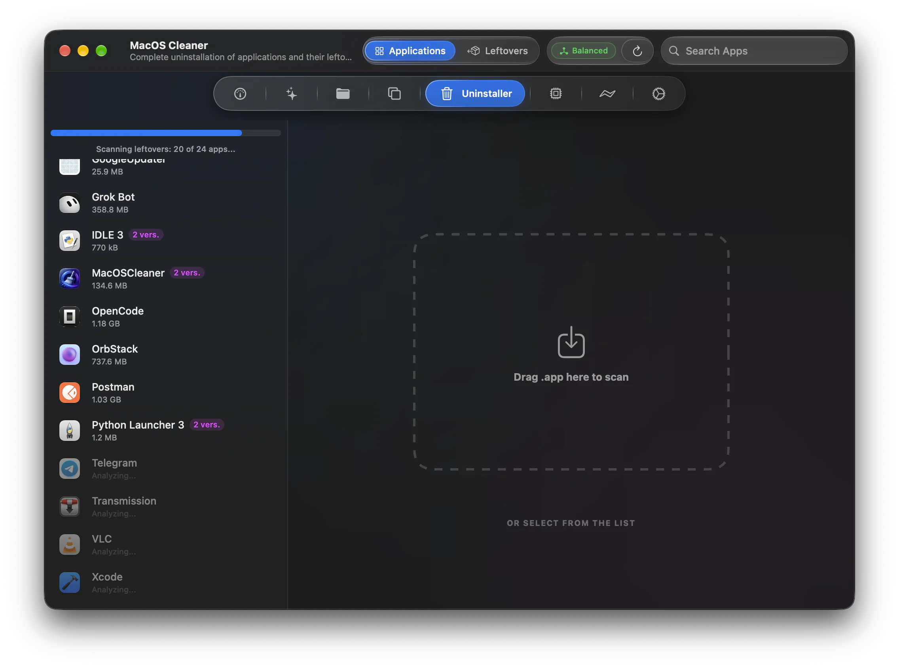899x668 pixels.
Task: Click the '2 vers.' badge next to IDLE 3
Action: coord(146,235)
